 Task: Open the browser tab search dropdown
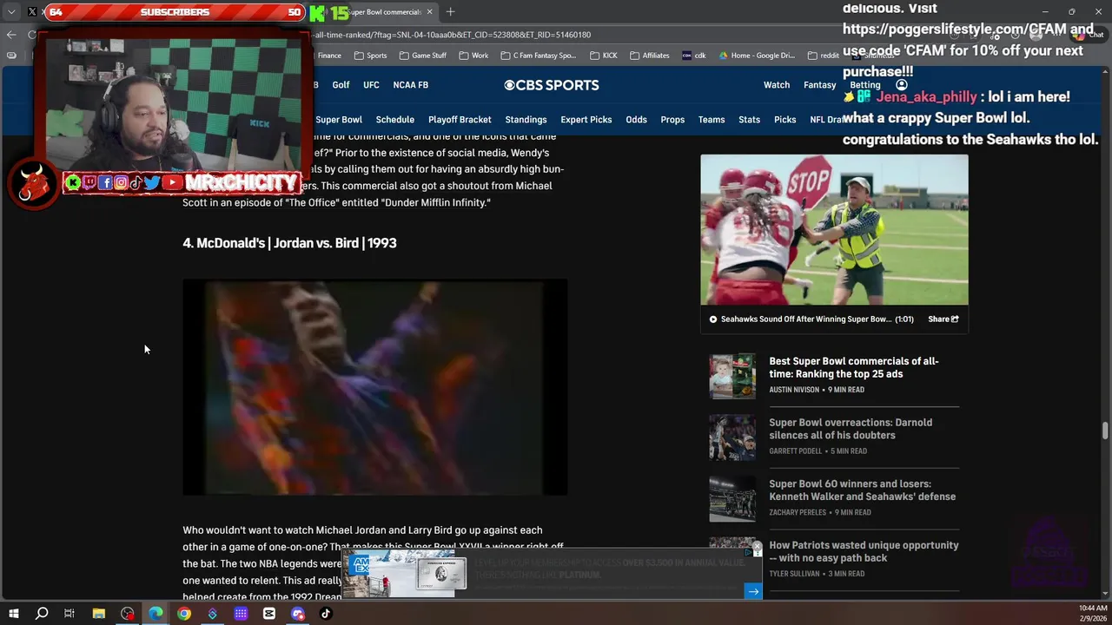[x=11, y=12]
